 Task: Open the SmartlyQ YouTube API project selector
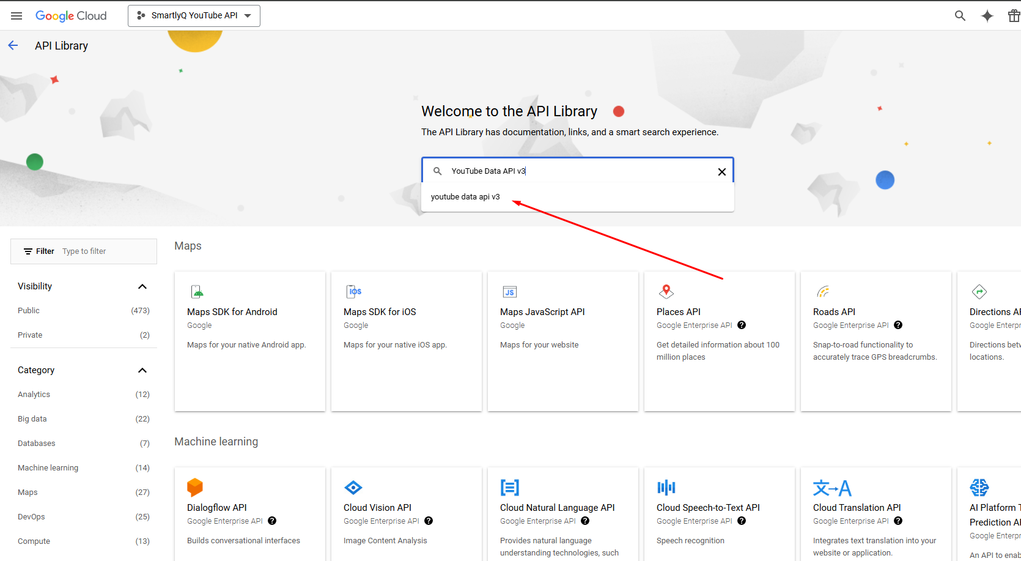194,16
